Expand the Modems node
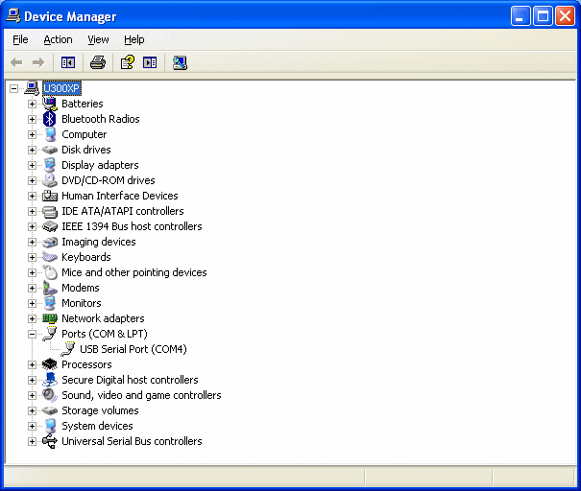Viewport: 581px width, 491px height. [x=32, y=288]
